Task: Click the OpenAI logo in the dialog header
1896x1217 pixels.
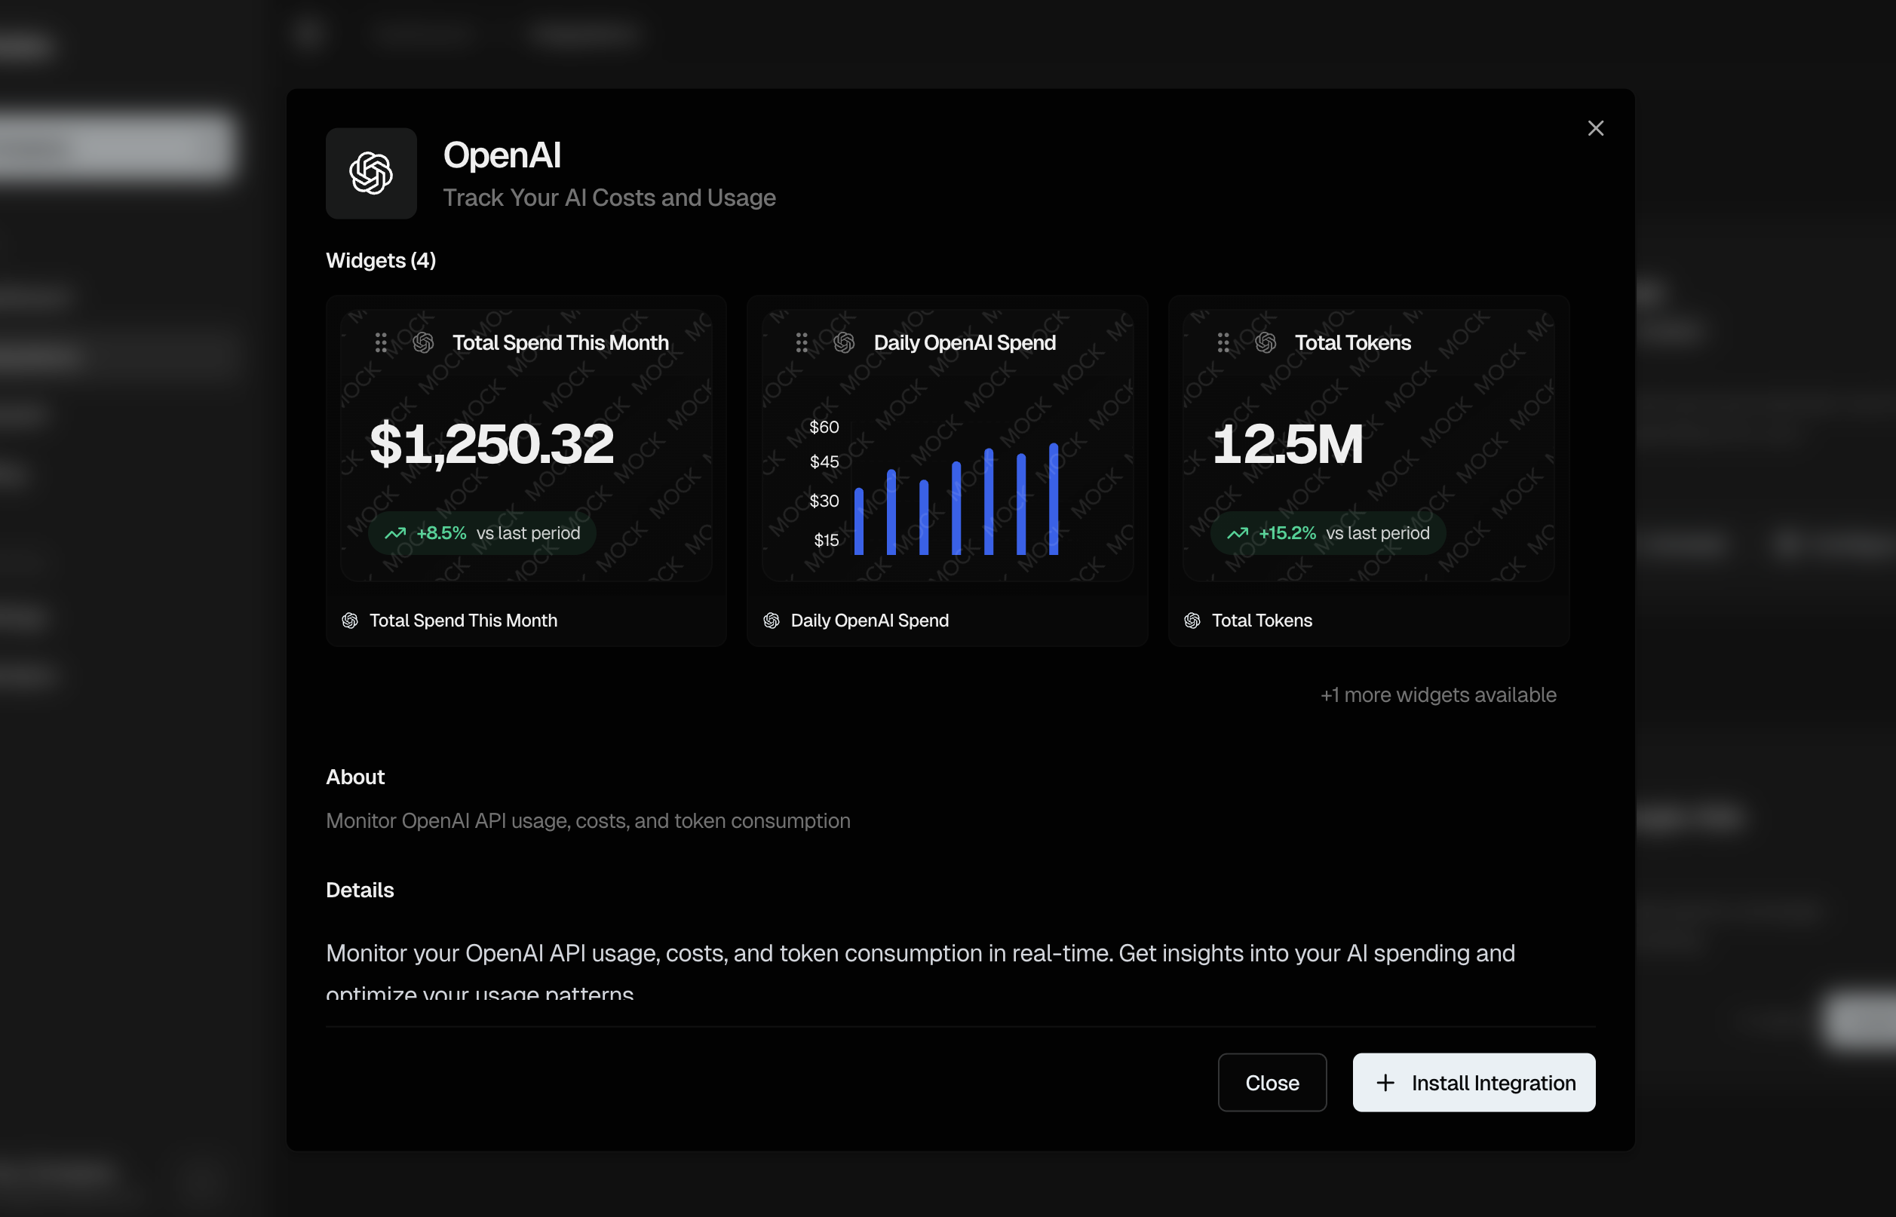Action: coord(370,174)
